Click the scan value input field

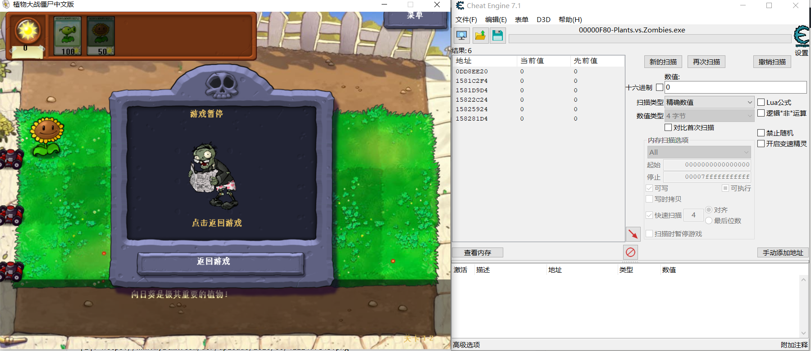point(736,87)
